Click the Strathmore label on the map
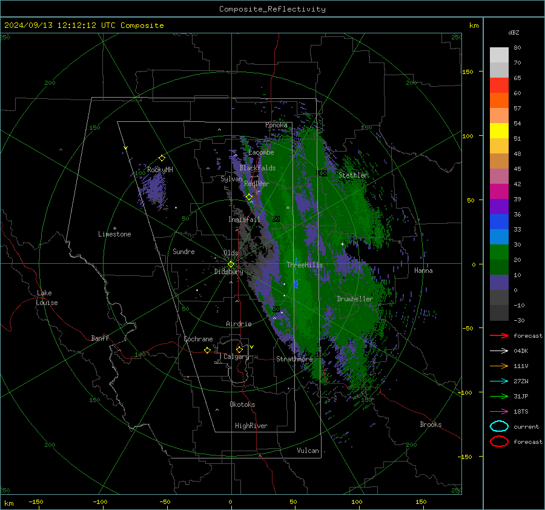Screen dimensions: 545x510 coord(294,359)
